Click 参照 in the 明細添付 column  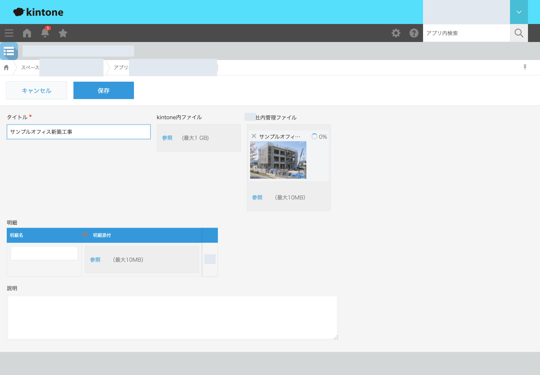point(95,260)
